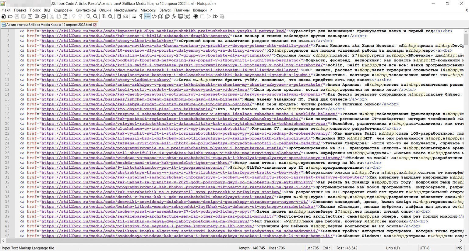Click 'Hyper Text Markup Language file' status text
Screen dimensions: 469x251
tap(27, 248)
